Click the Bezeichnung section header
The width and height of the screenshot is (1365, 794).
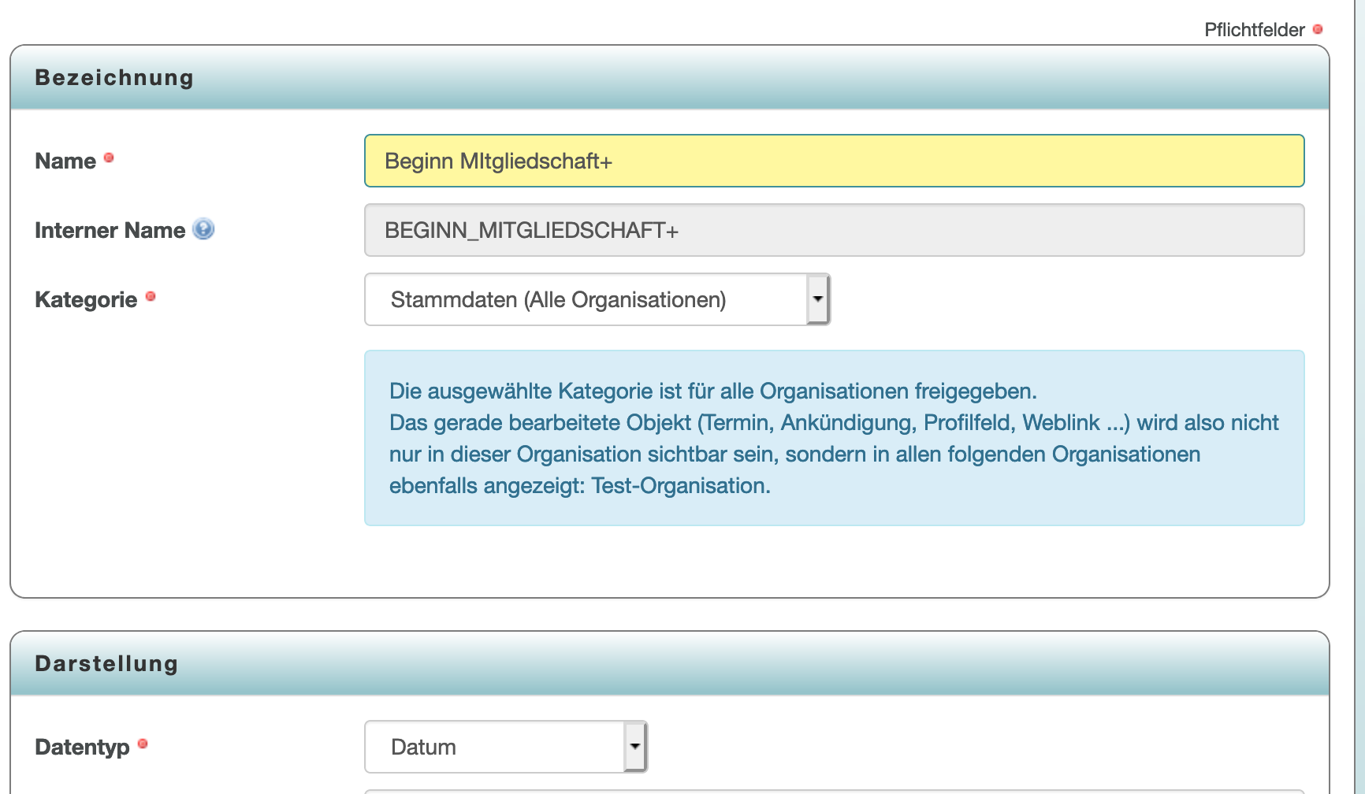coord(114,76)
